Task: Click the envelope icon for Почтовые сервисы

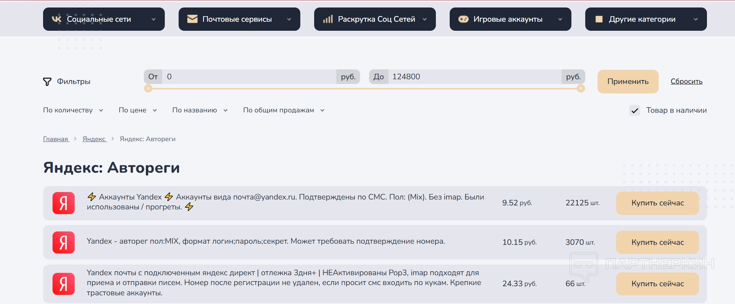Action: [x=192, y=19]
